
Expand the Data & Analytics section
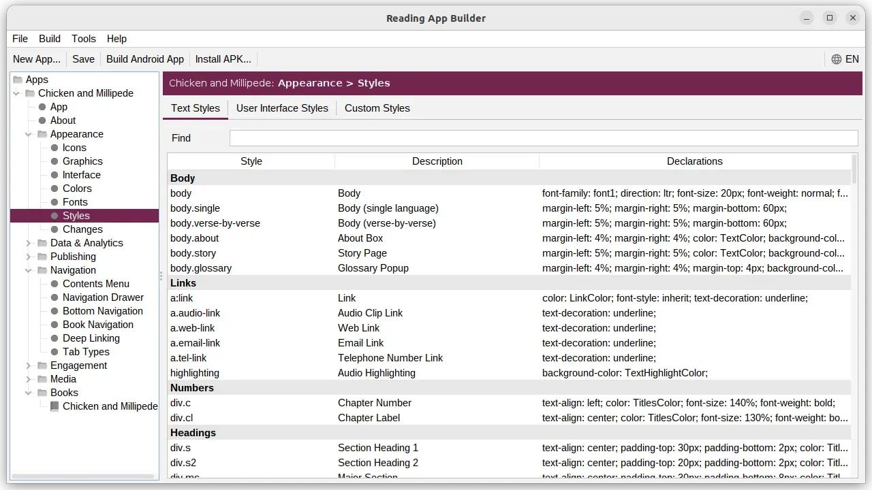[28, 243]
